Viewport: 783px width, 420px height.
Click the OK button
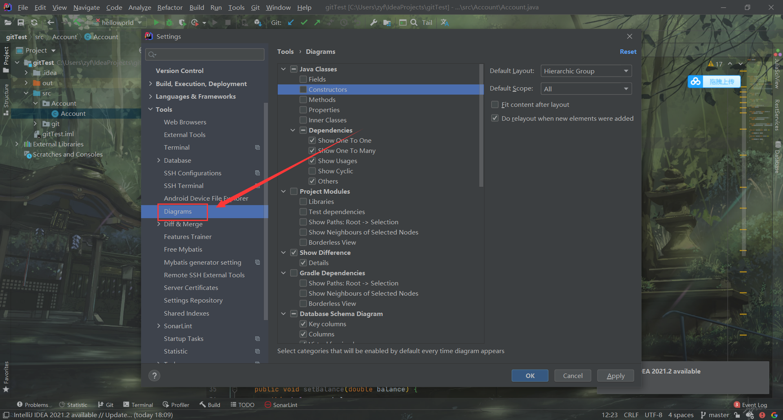(530, 376)
